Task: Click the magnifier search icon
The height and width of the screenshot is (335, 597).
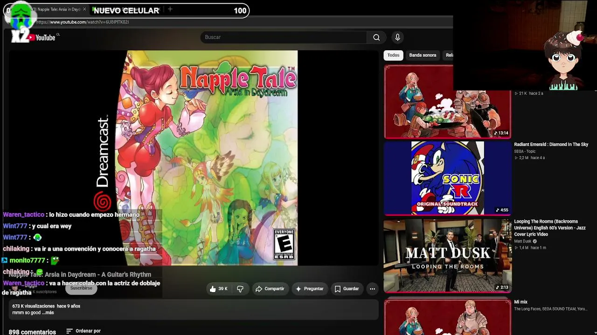Action: coord(376,37)
